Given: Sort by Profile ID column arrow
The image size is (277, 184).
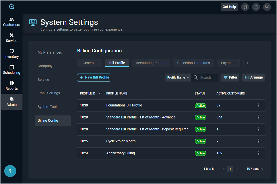Looking at the screenshot, I should point(99,94).
